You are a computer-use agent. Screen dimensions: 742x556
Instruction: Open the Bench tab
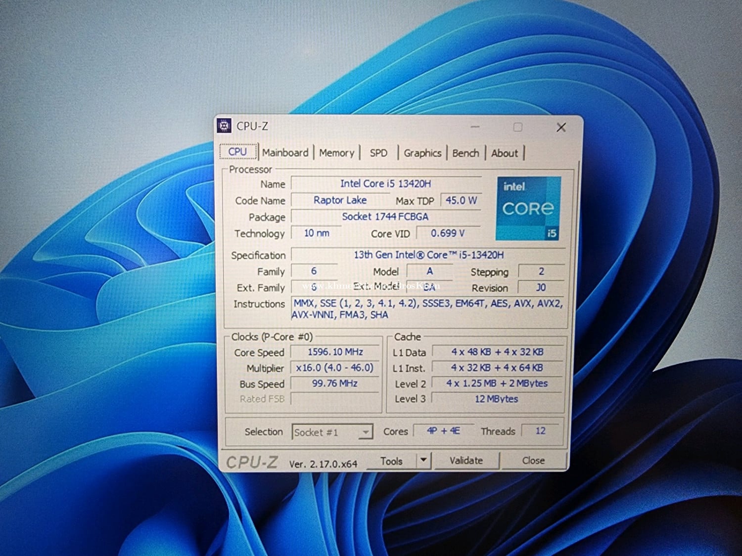(x=465, y=153)
